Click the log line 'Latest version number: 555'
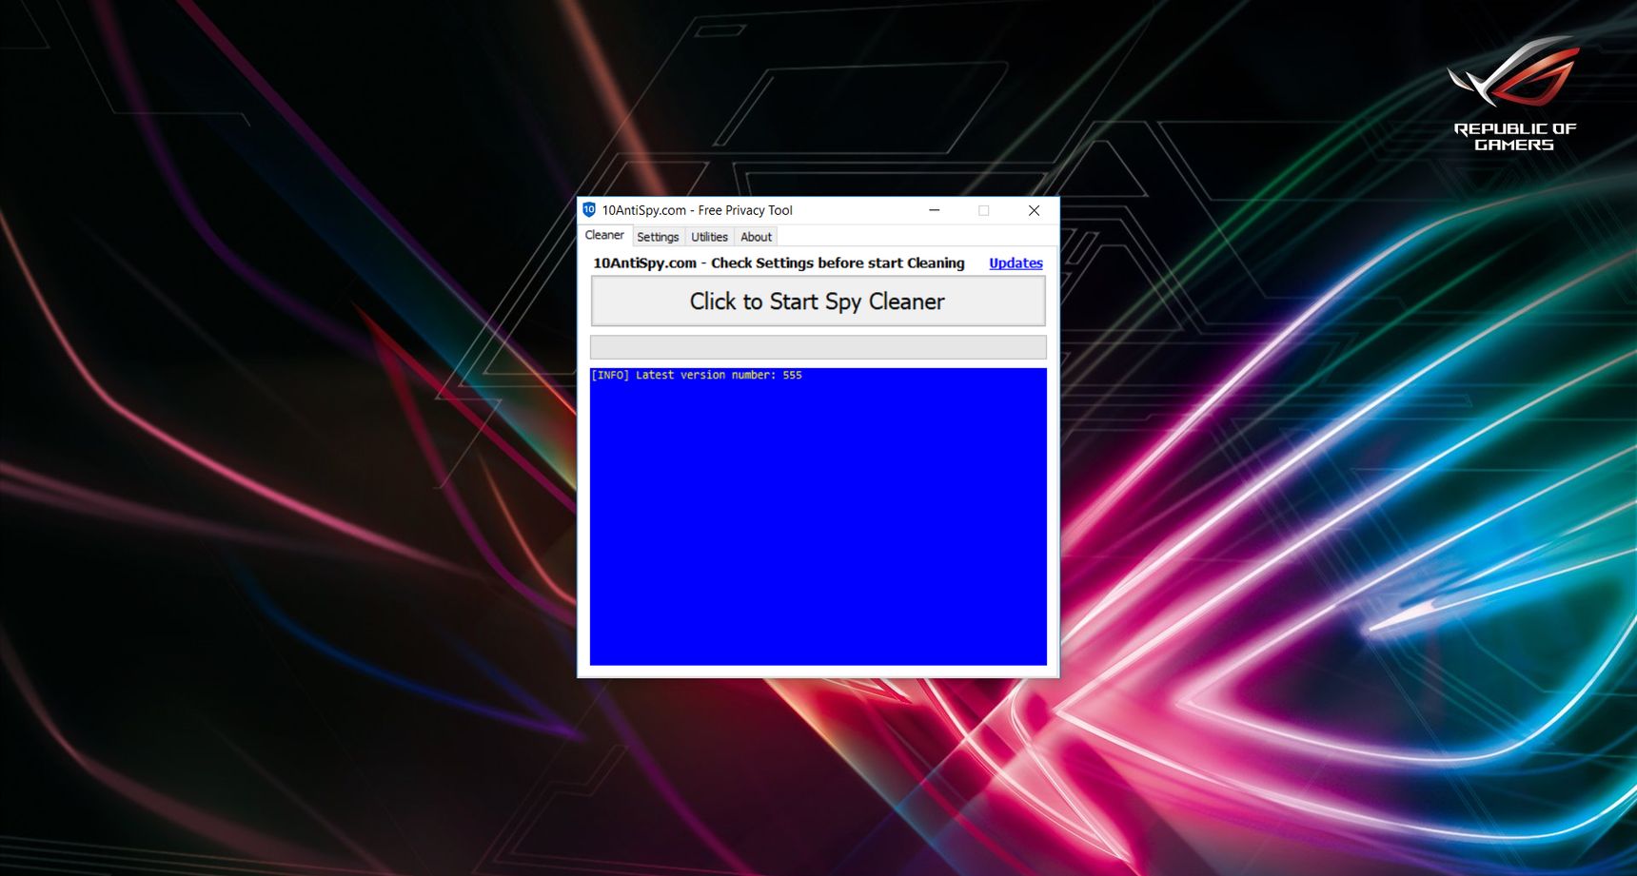Image resolution: width=1637 pixels, height=876 pixels. [x=697, y=375]
